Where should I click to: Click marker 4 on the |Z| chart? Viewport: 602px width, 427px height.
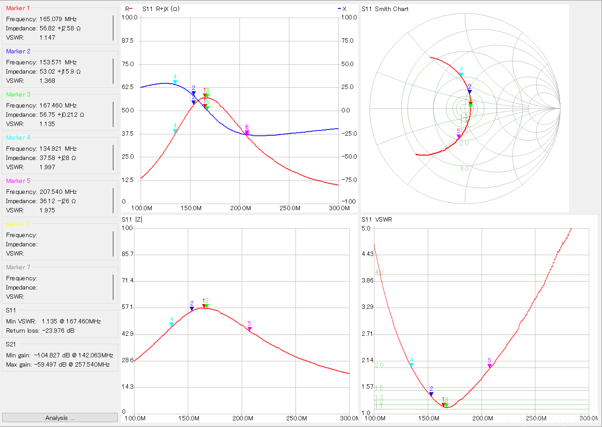coord(172,324)
